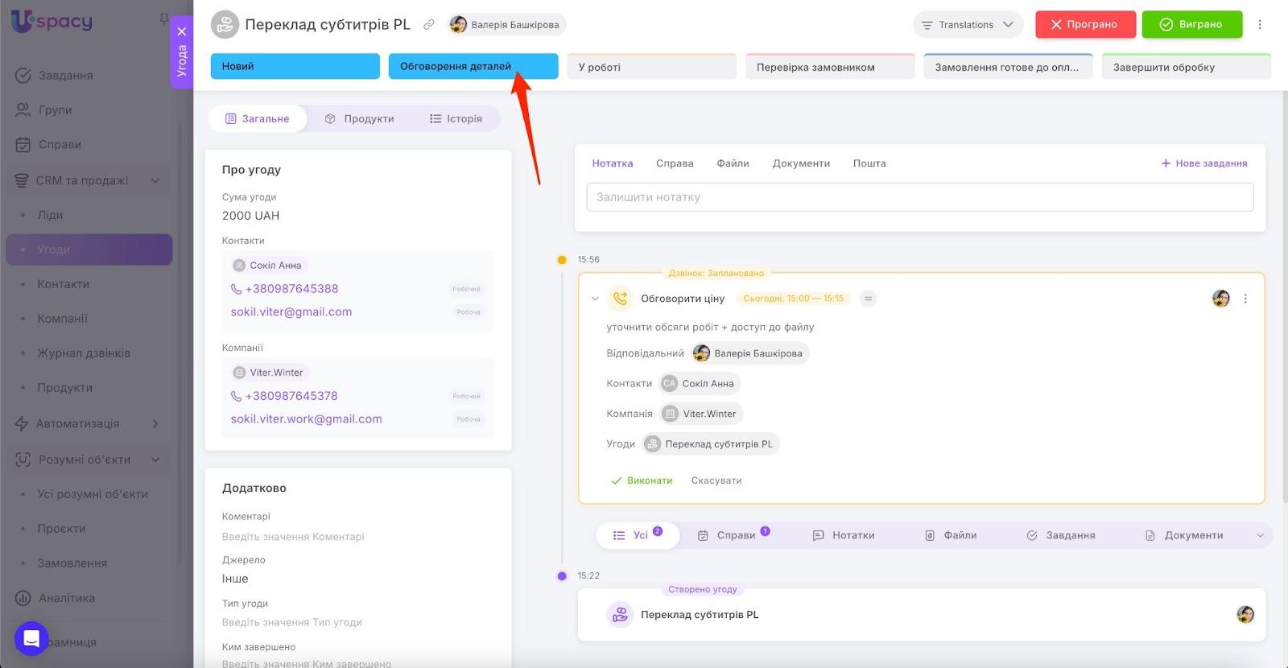Open the chat widget bubble icon
The width and height of the screenshot is (1288, 668).
[x=31, y=639]
